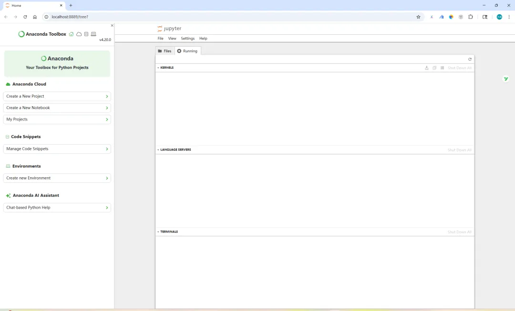The width and height of the screenshot is (515, 311).
Task: Expand Create a New Notebook chevron
Action: pos(107,108)
